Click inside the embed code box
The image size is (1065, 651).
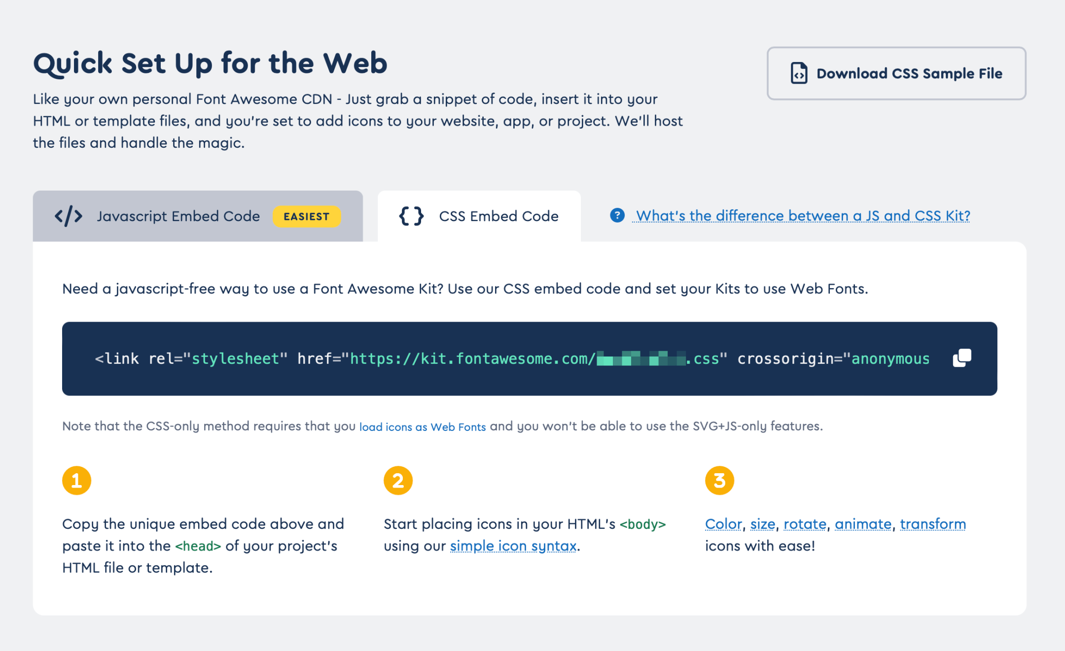click(x=530, y=358)
